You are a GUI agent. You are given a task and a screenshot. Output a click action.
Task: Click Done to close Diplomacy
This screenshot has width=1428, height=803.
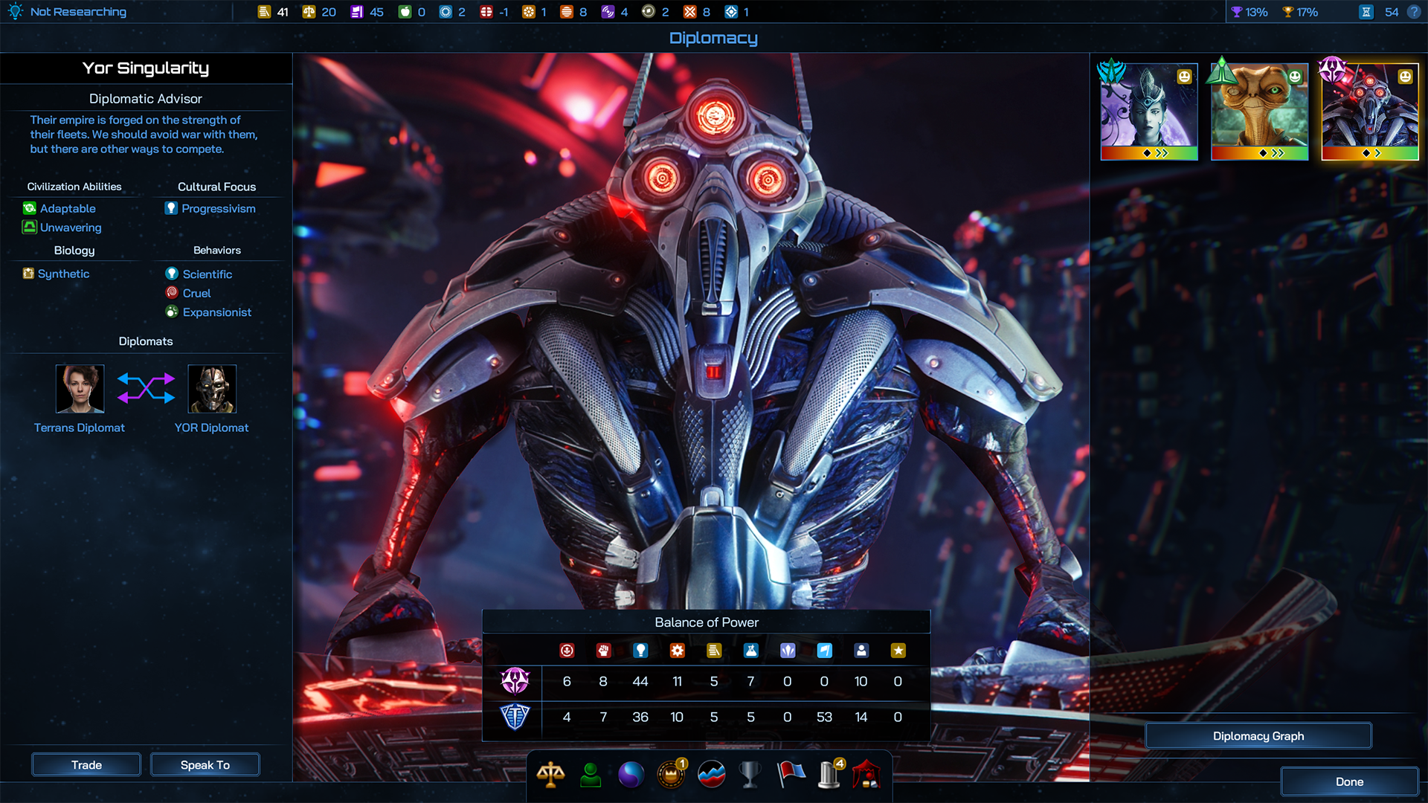(x=1349, y=781)
